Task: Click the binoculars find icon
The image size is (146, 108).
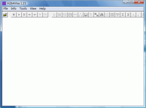Action: click(102, 15)
